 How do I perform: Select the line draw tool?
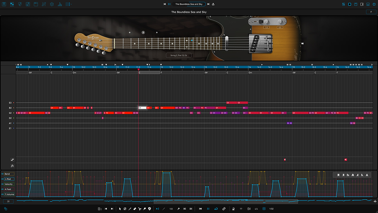pos(130,209)
